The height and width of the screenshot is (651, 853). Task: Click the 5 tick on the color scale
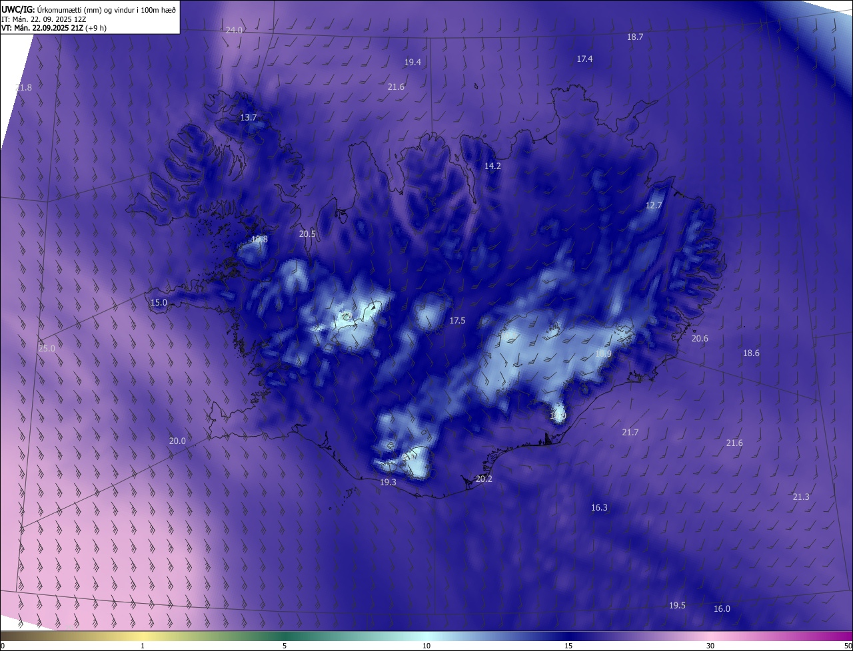[x=285, y=646]
